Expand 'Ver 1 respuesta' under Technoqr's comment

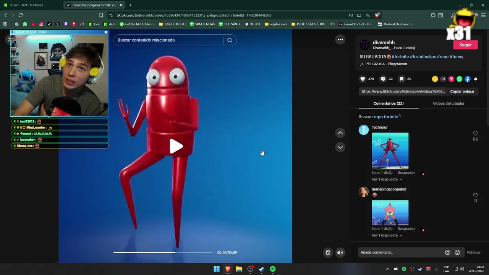coord(387,180)
